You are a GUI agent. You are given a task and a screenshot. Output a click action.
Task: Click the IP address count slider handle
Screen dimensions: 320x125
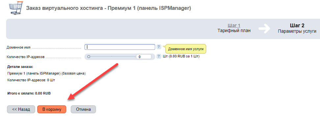(89, 57)
